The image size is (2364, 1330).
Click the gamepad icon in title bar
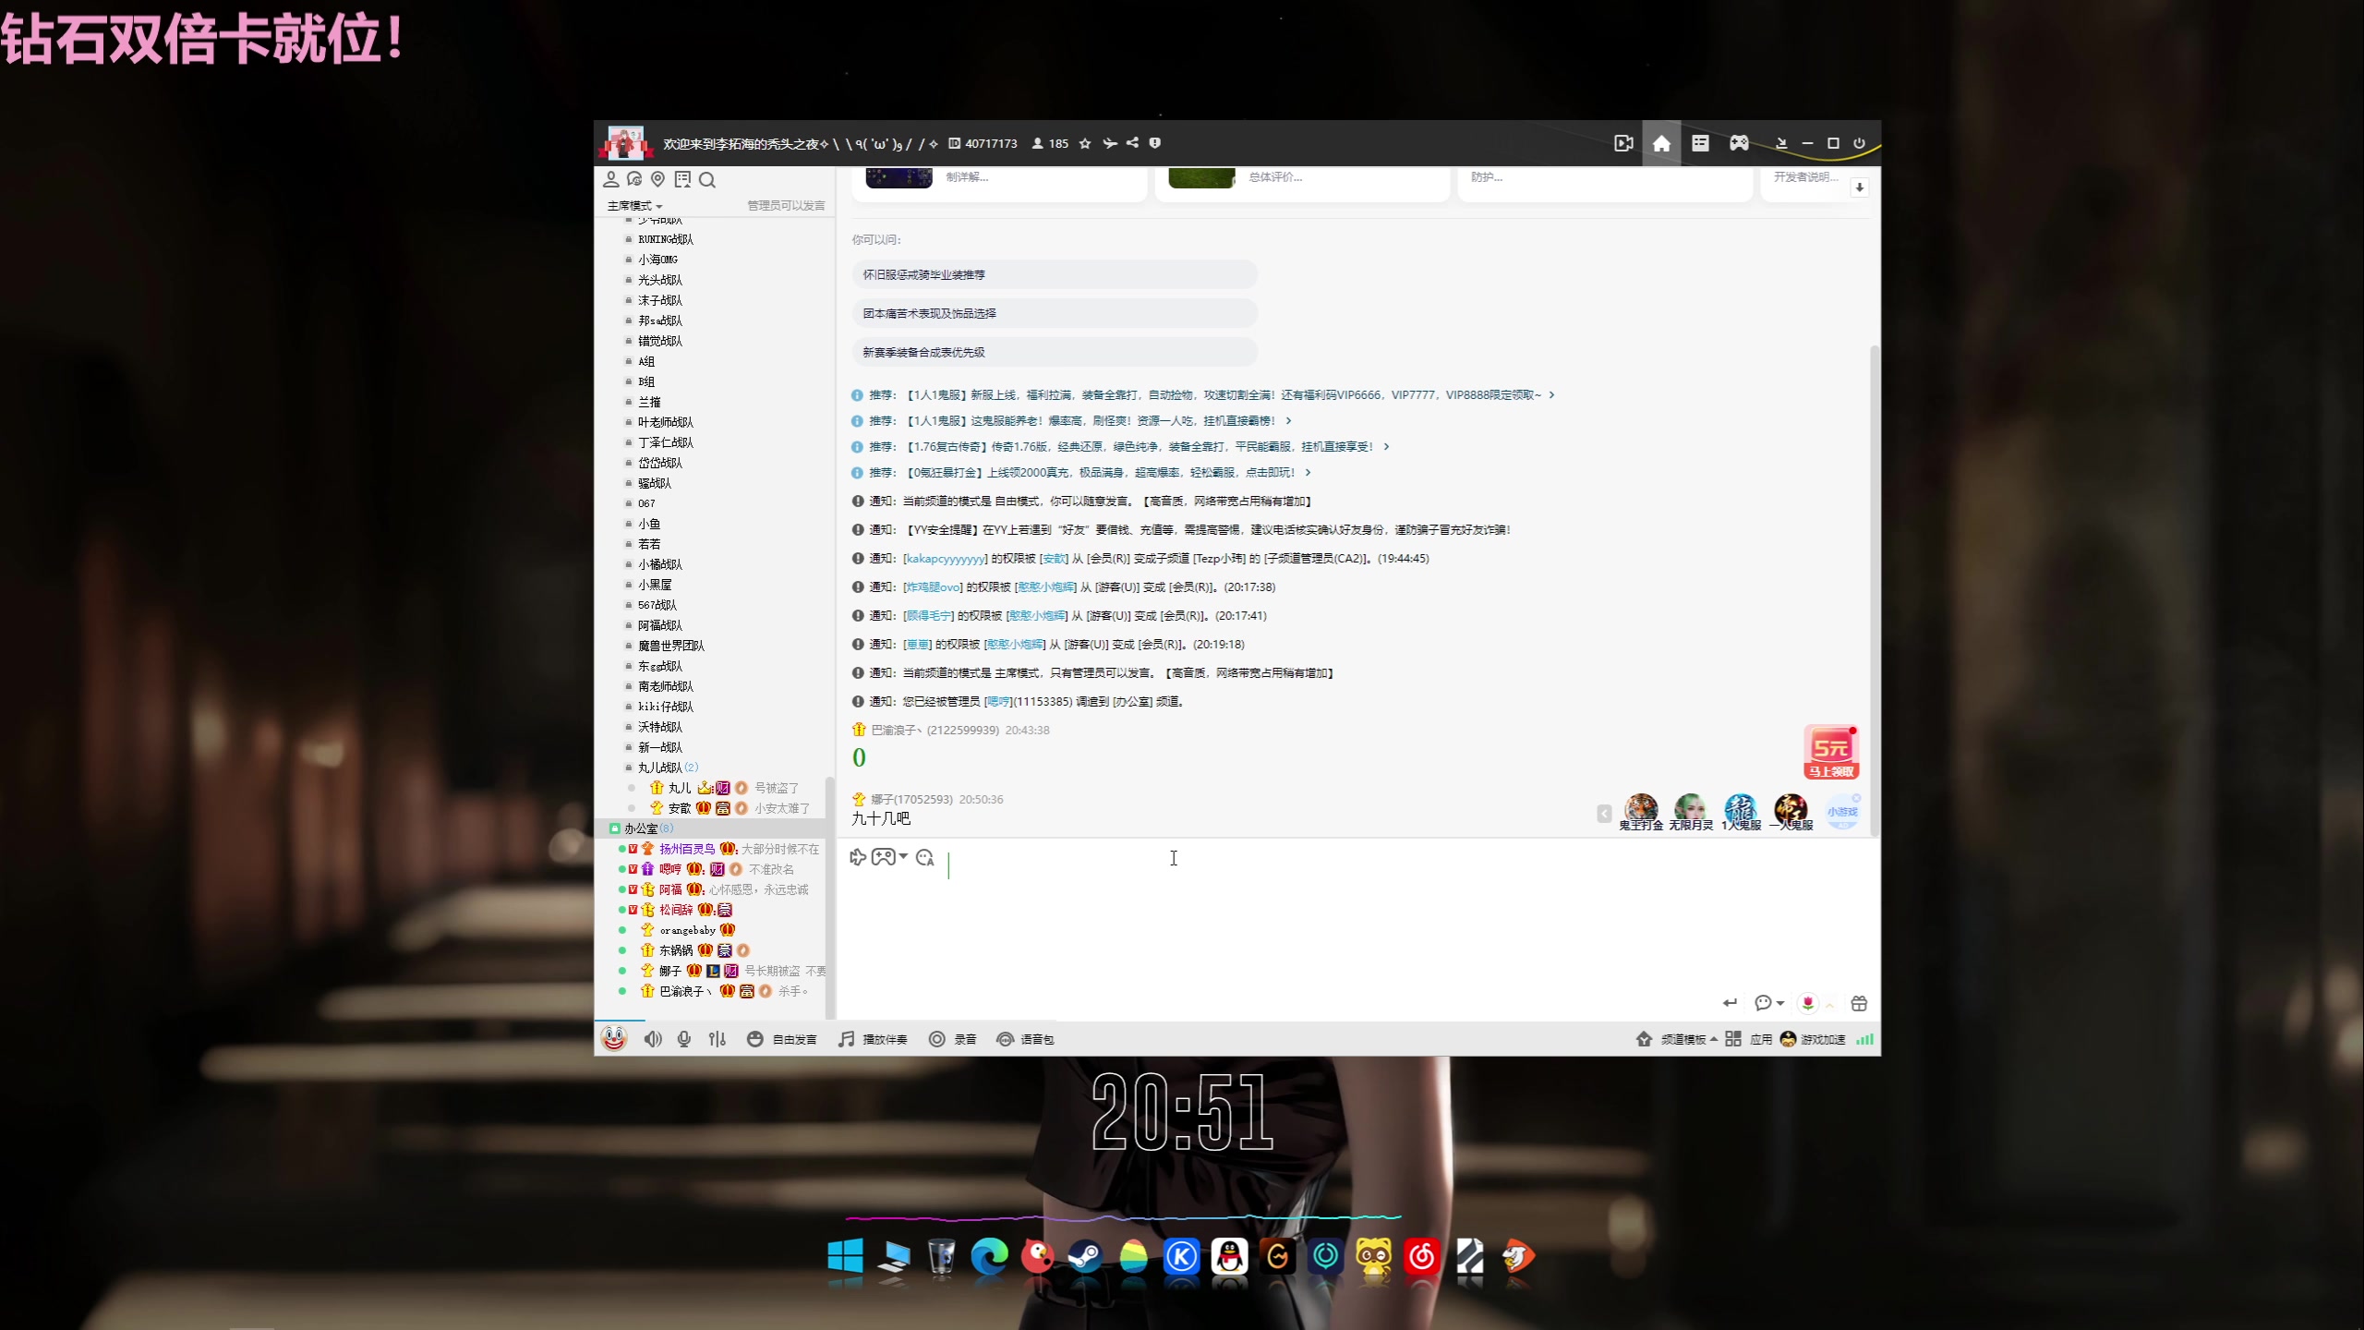(x=1739, y=143)
